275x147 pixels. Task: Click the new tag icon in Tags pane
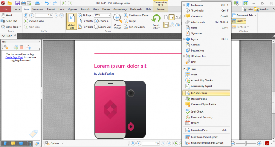click(x=15, y=47)
